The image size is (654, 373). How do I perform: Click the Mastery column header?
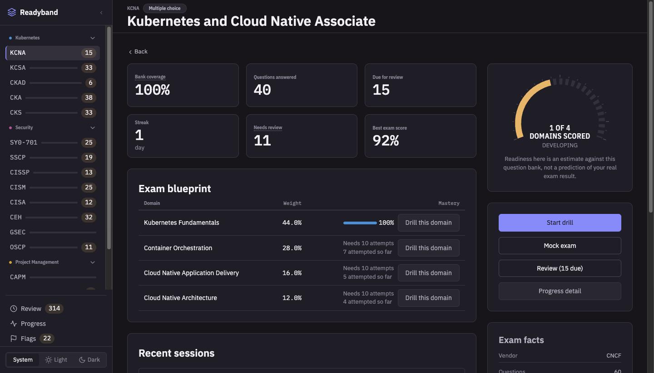pos(449,203)
